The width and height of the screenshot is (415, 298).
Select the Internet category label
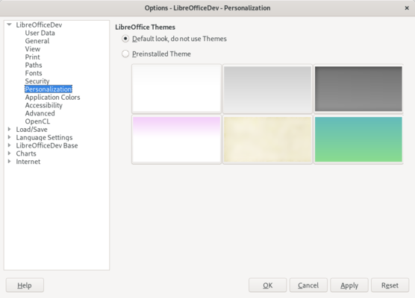(x=28, y=162)
